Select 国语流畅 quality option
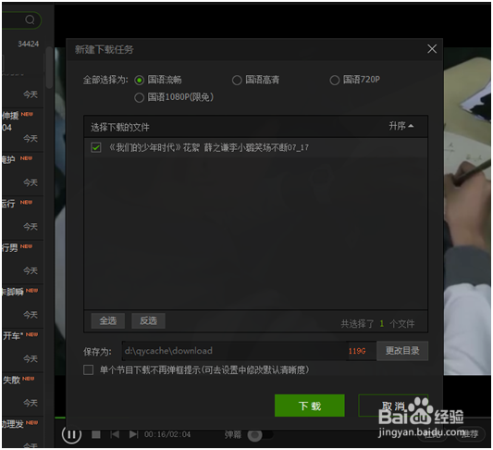Image resolution: width=493 pixels, height=450 pixels. pyautogui.click(x=140, y=81)
